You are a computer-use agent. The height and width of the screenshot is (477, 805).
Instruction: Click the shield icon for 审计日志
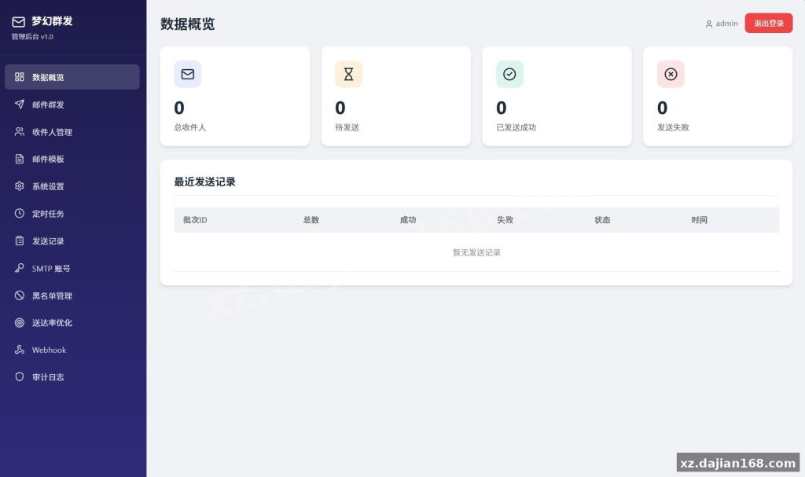19,377
